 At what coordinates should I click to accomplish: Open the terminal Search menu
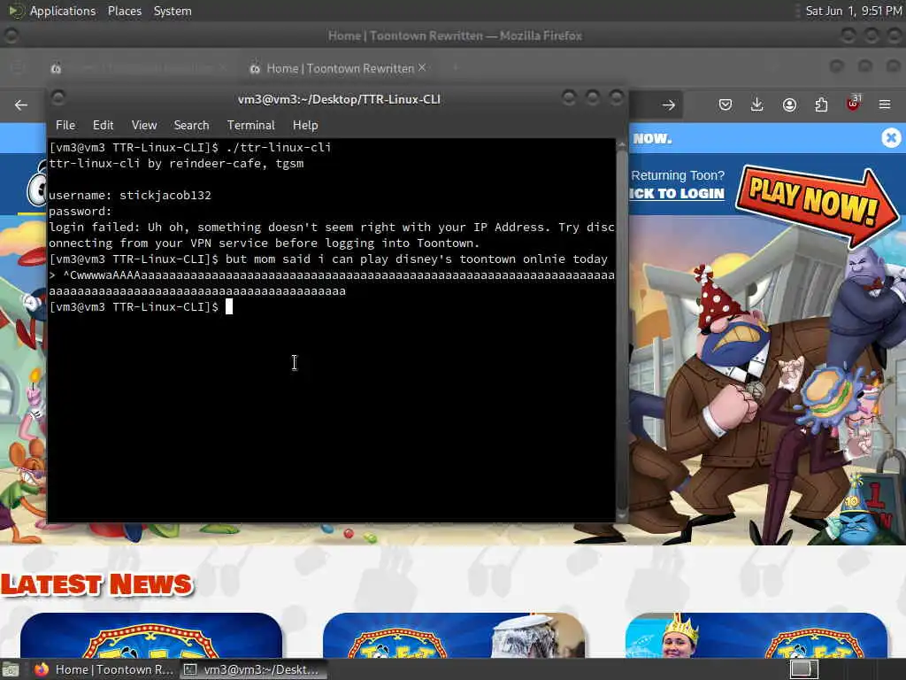coord(191,125)
